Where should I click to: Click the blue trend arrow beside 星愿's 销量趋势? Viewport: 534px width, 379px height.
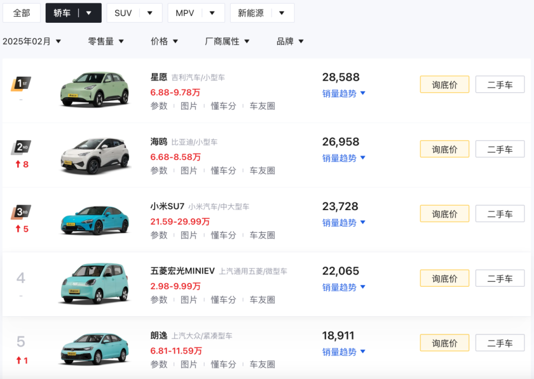tap(363, 93)
